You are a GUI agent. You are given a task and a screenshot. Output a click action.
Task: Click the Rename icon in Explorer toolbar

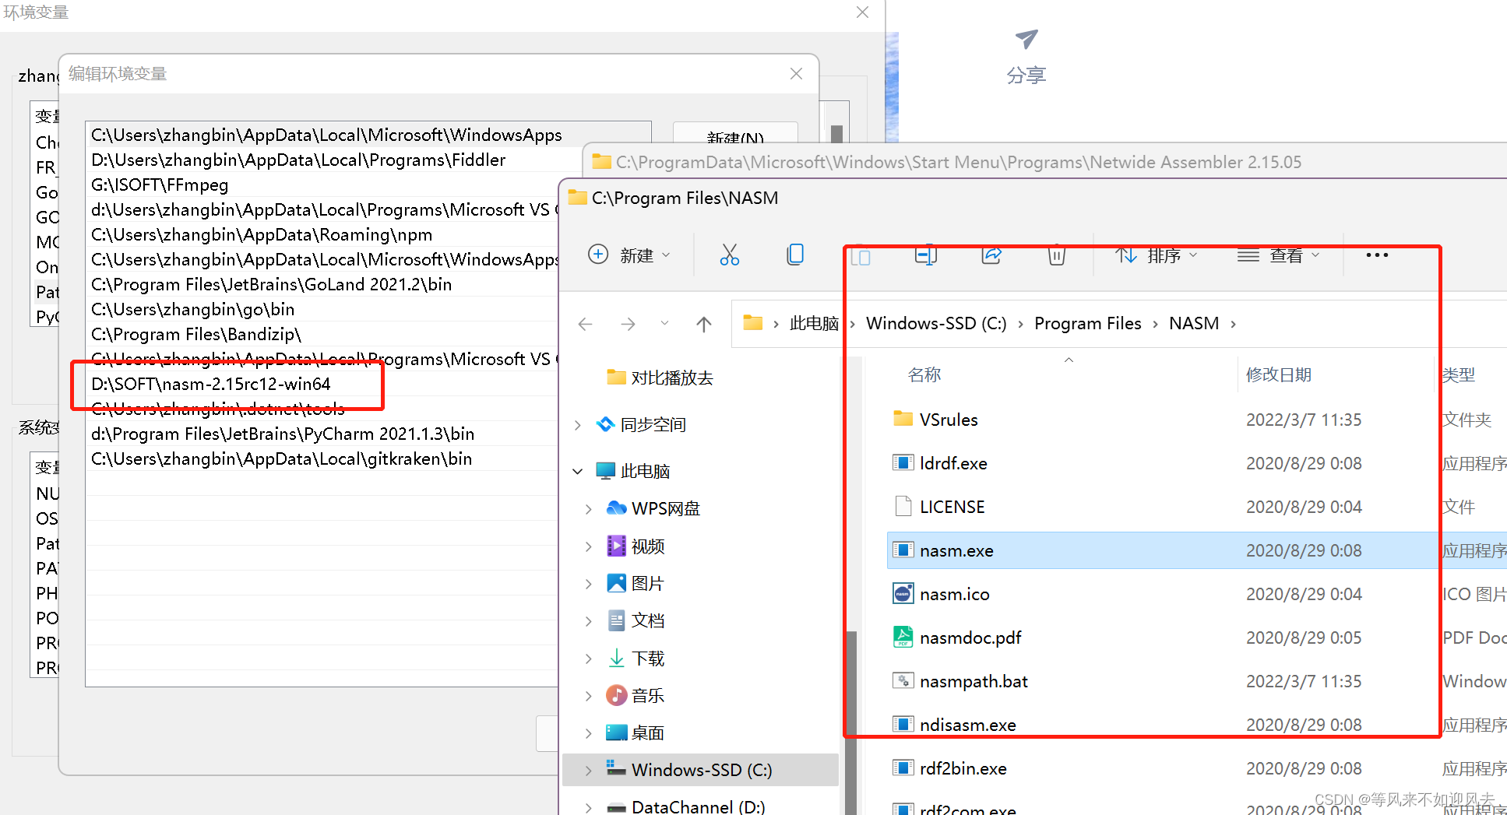coord(926,255)
